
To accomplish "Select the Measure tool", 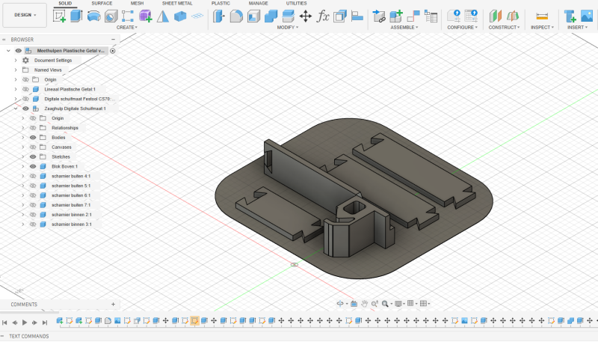I will [x=541, y=16].
